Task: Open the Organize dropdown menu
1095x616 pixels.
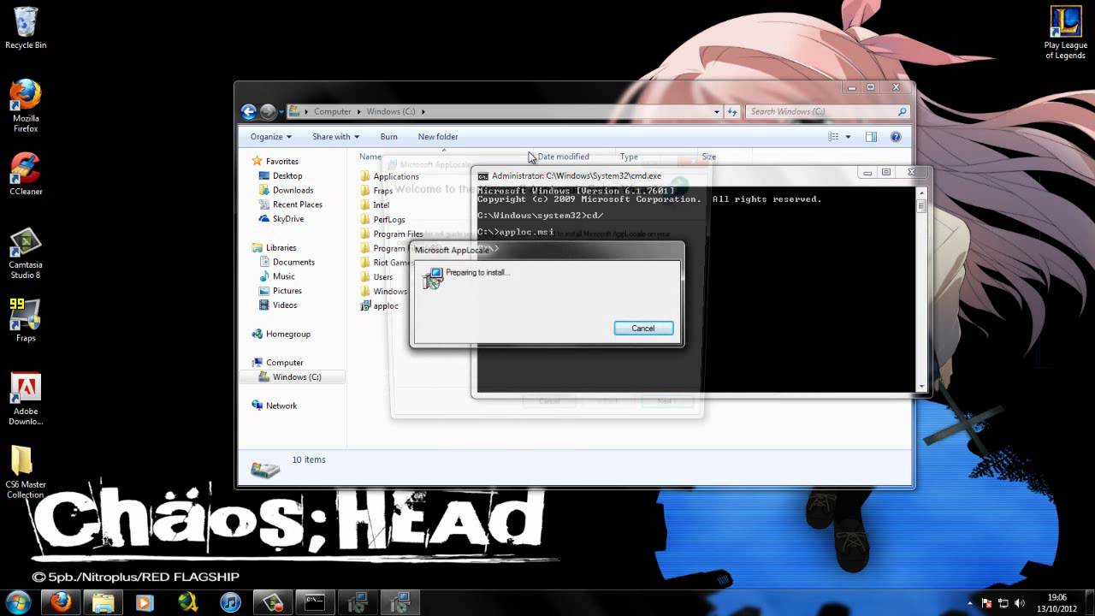Action: (270, 137)
